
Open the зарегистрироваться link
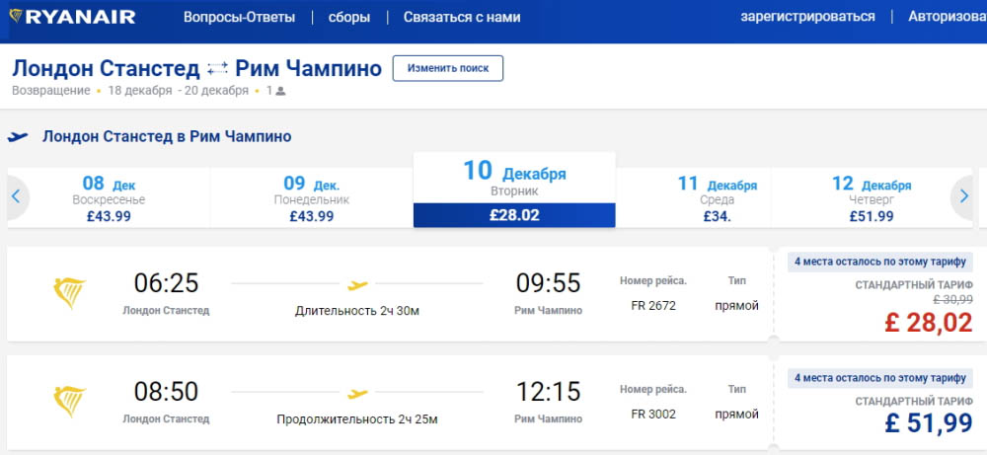coord(807,17)
